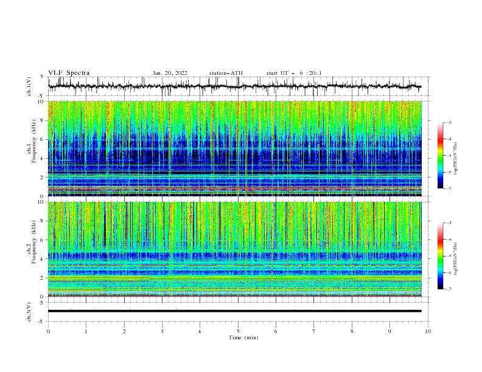Click the "8" kHz tick on ch.1 axis

tap(43, 120)
